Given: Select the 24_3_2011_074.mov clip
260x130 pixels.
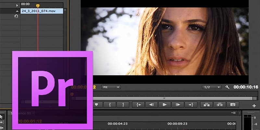Looking at the screenshot, I should (x=42, y=11).
